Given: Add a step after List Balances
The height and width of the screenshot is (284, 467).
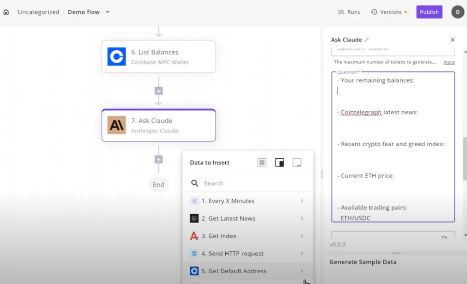Looking at the screenshot, I should click(x=159, y=91).
